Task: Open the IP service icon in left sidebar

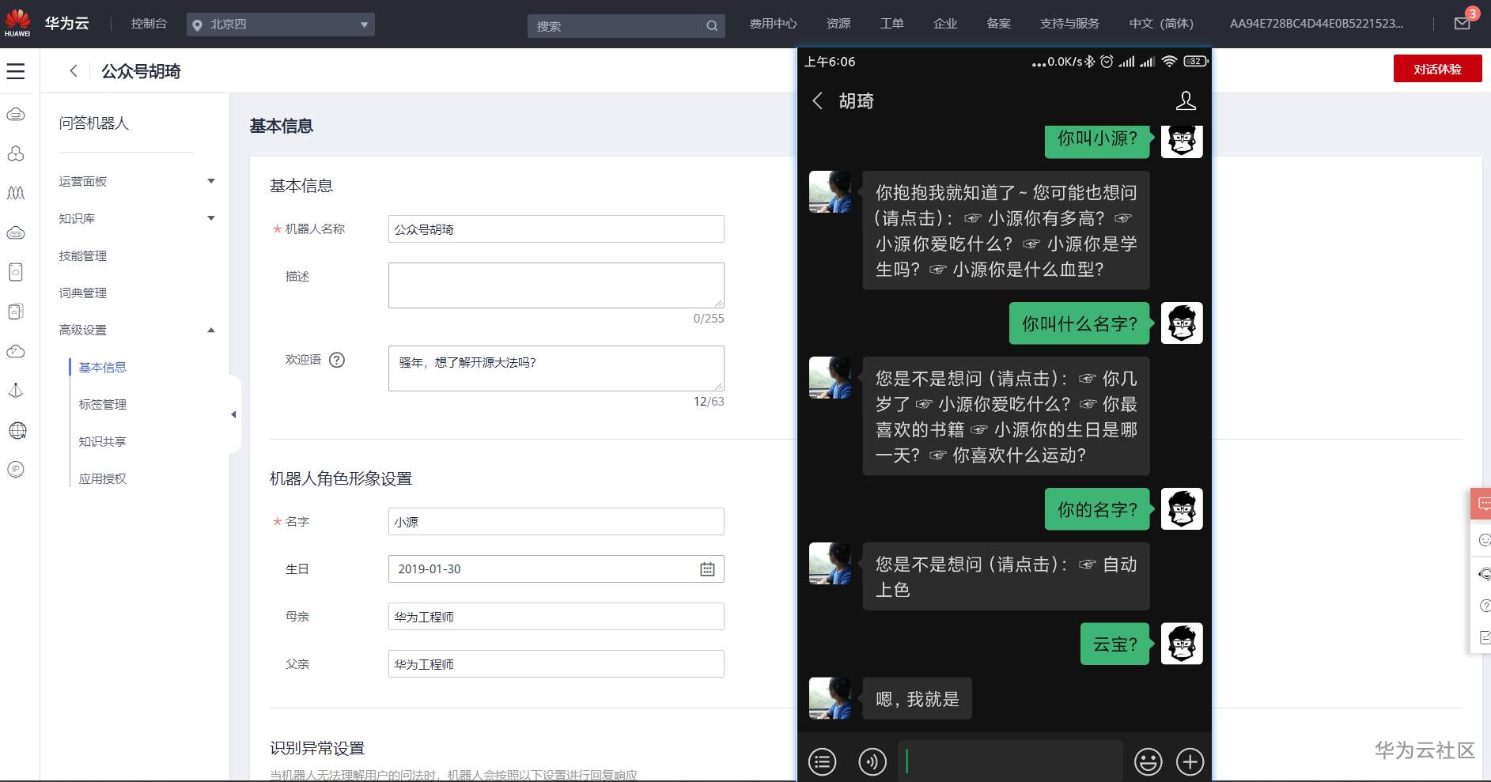Action: [x=16, y=469]
